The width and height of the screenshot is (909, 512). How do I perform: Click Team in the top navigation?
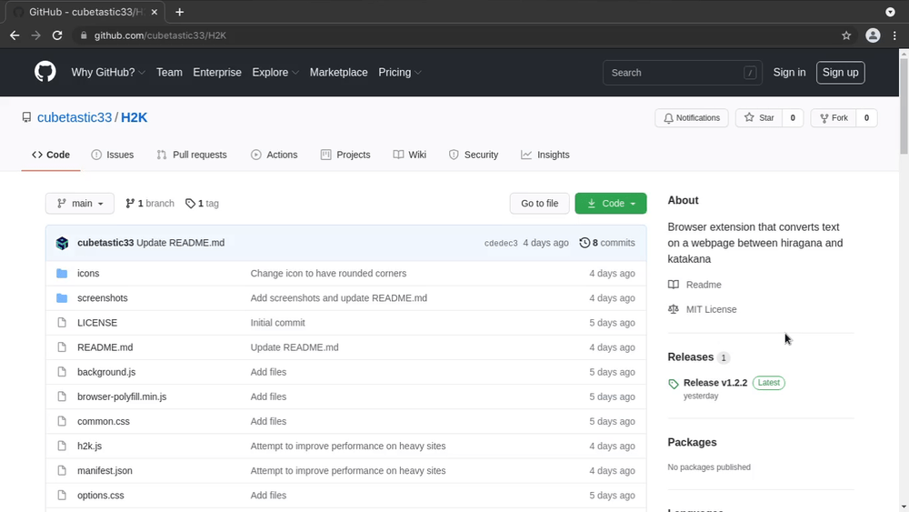(x=169, y=73)
